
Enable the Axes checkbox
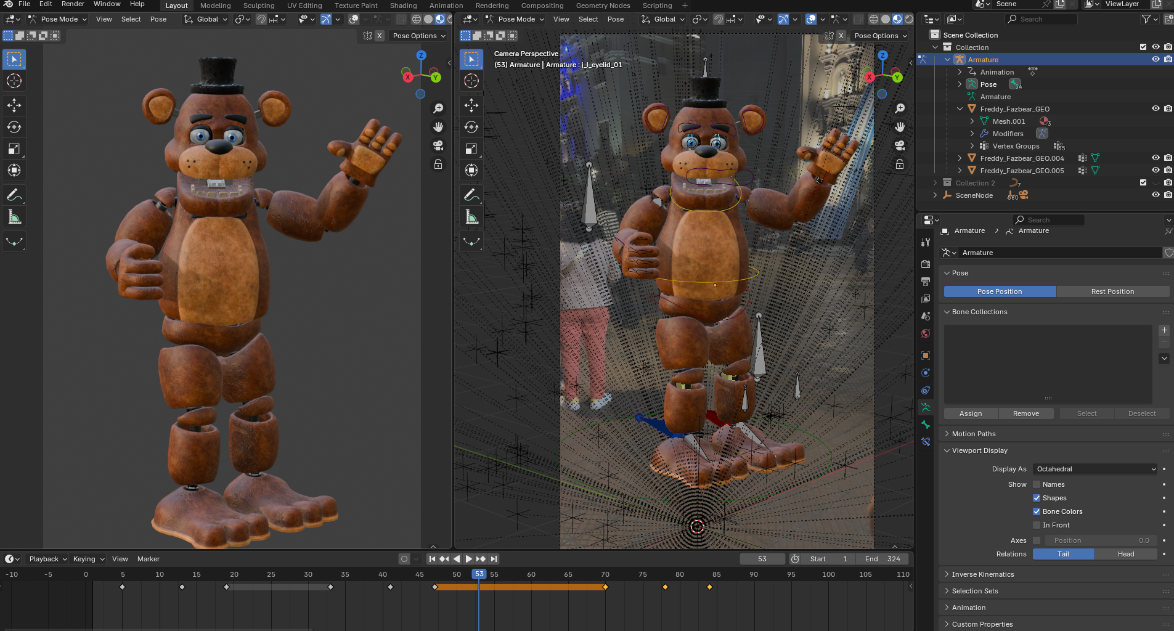pyautogui.click(x=1037, y=540)
